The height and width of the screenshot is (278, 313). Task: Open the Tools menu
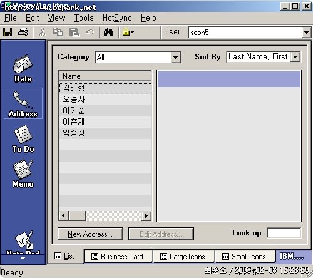(84, 18)
